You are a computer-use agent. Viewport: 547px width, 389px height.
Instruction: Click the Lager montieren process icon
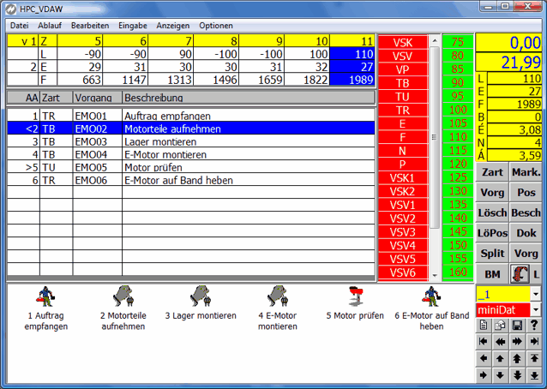(x=200, y=296)
